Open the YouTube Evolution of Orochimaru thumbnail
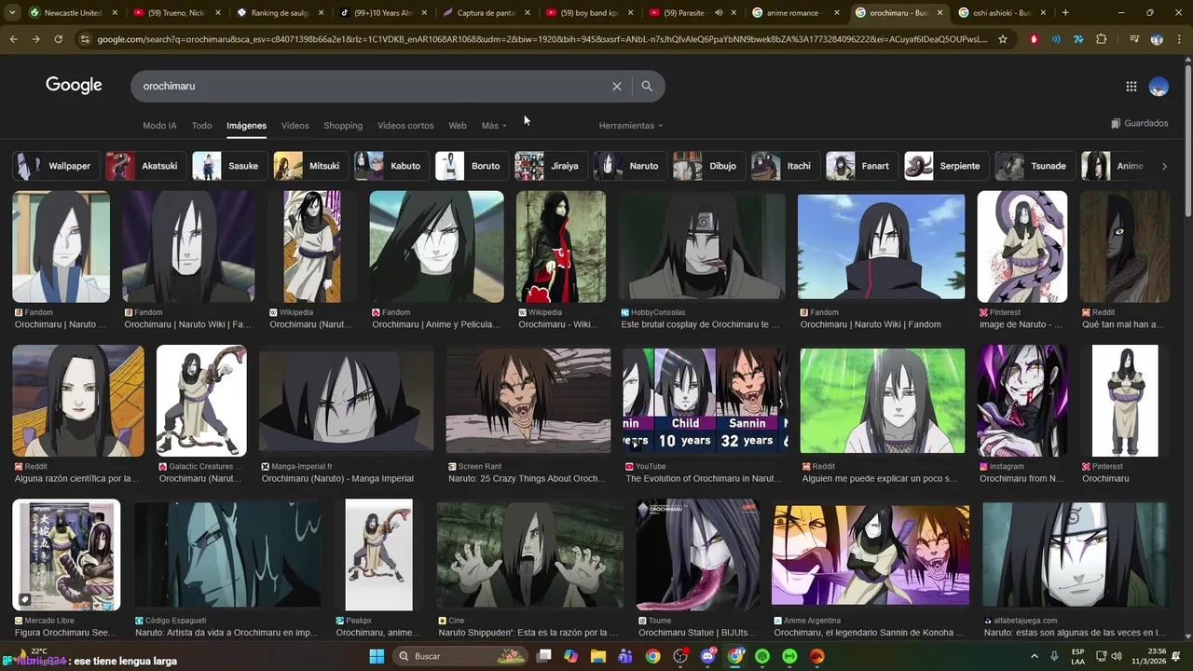This screenshot has width=1193, height=671. point(706,401)
